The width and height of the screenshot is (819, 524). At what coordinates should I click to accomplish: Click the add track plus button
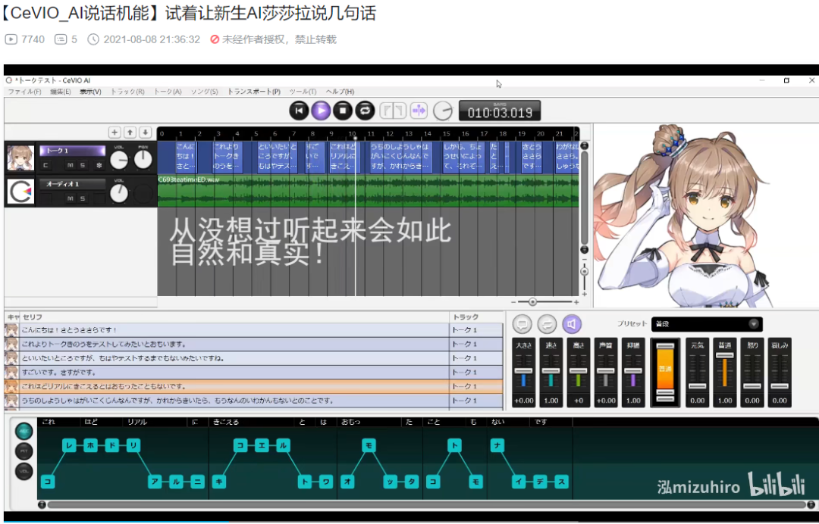click(115, 133)
